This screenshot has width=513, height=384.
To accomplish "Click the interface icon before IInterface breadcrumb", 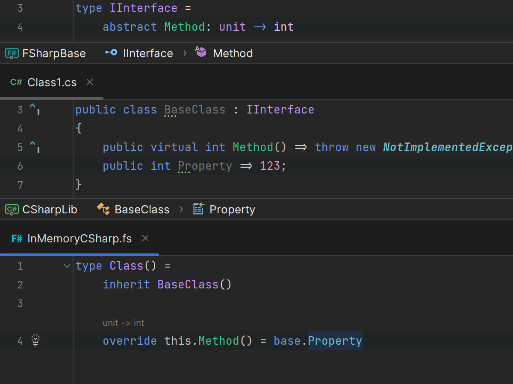I will click(x=112, y=53).
